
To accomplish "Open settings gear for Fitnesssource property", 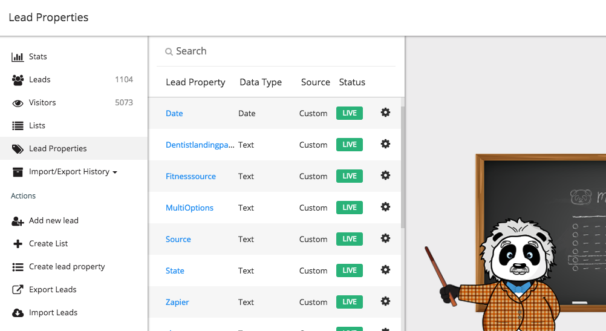I will pos(385,175).
